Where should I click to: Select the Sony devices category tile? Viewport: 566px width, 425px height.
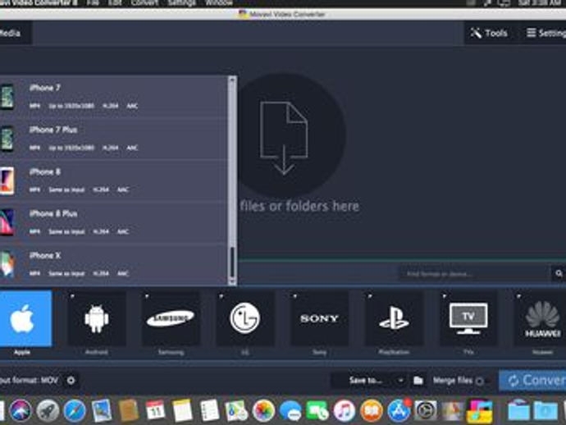tap(319, 318)
